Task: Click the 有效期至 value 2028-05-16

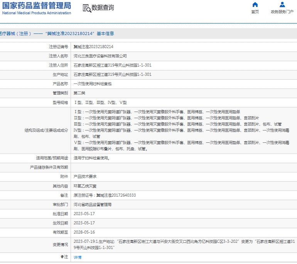Action: tap(84, 232)
